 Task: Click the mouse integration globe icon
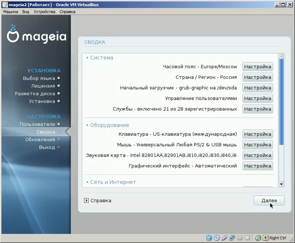pos(258,238)
